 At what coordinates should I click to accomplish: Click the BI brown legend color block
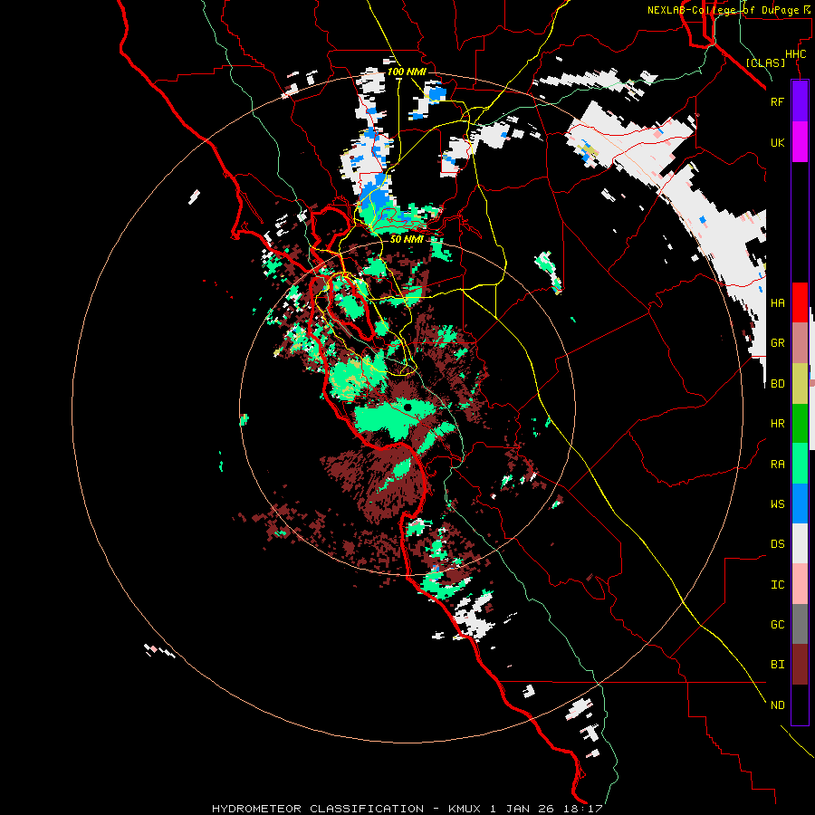[800, 665]
